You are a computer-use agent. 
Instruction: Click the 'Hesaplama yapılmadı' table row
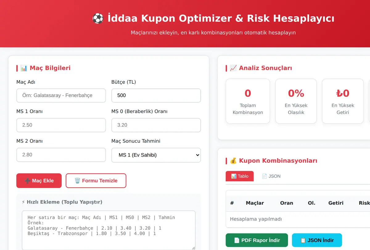point(298,219)
